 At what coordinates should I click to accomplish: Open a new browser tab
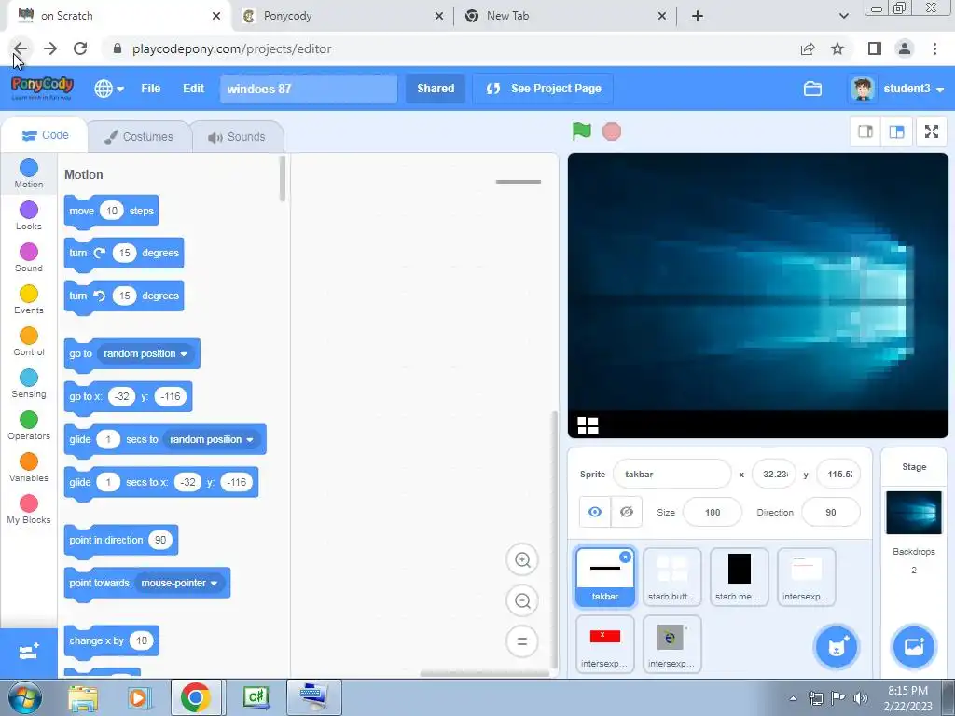tap(698, 17)
